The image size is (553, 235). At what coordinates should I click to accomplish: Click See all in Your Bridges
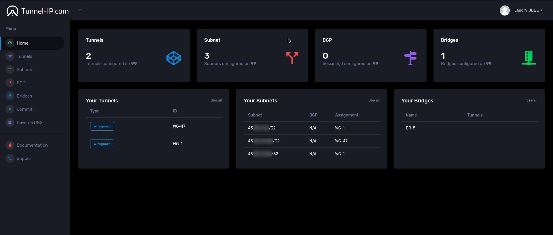[x=532, y=100]
